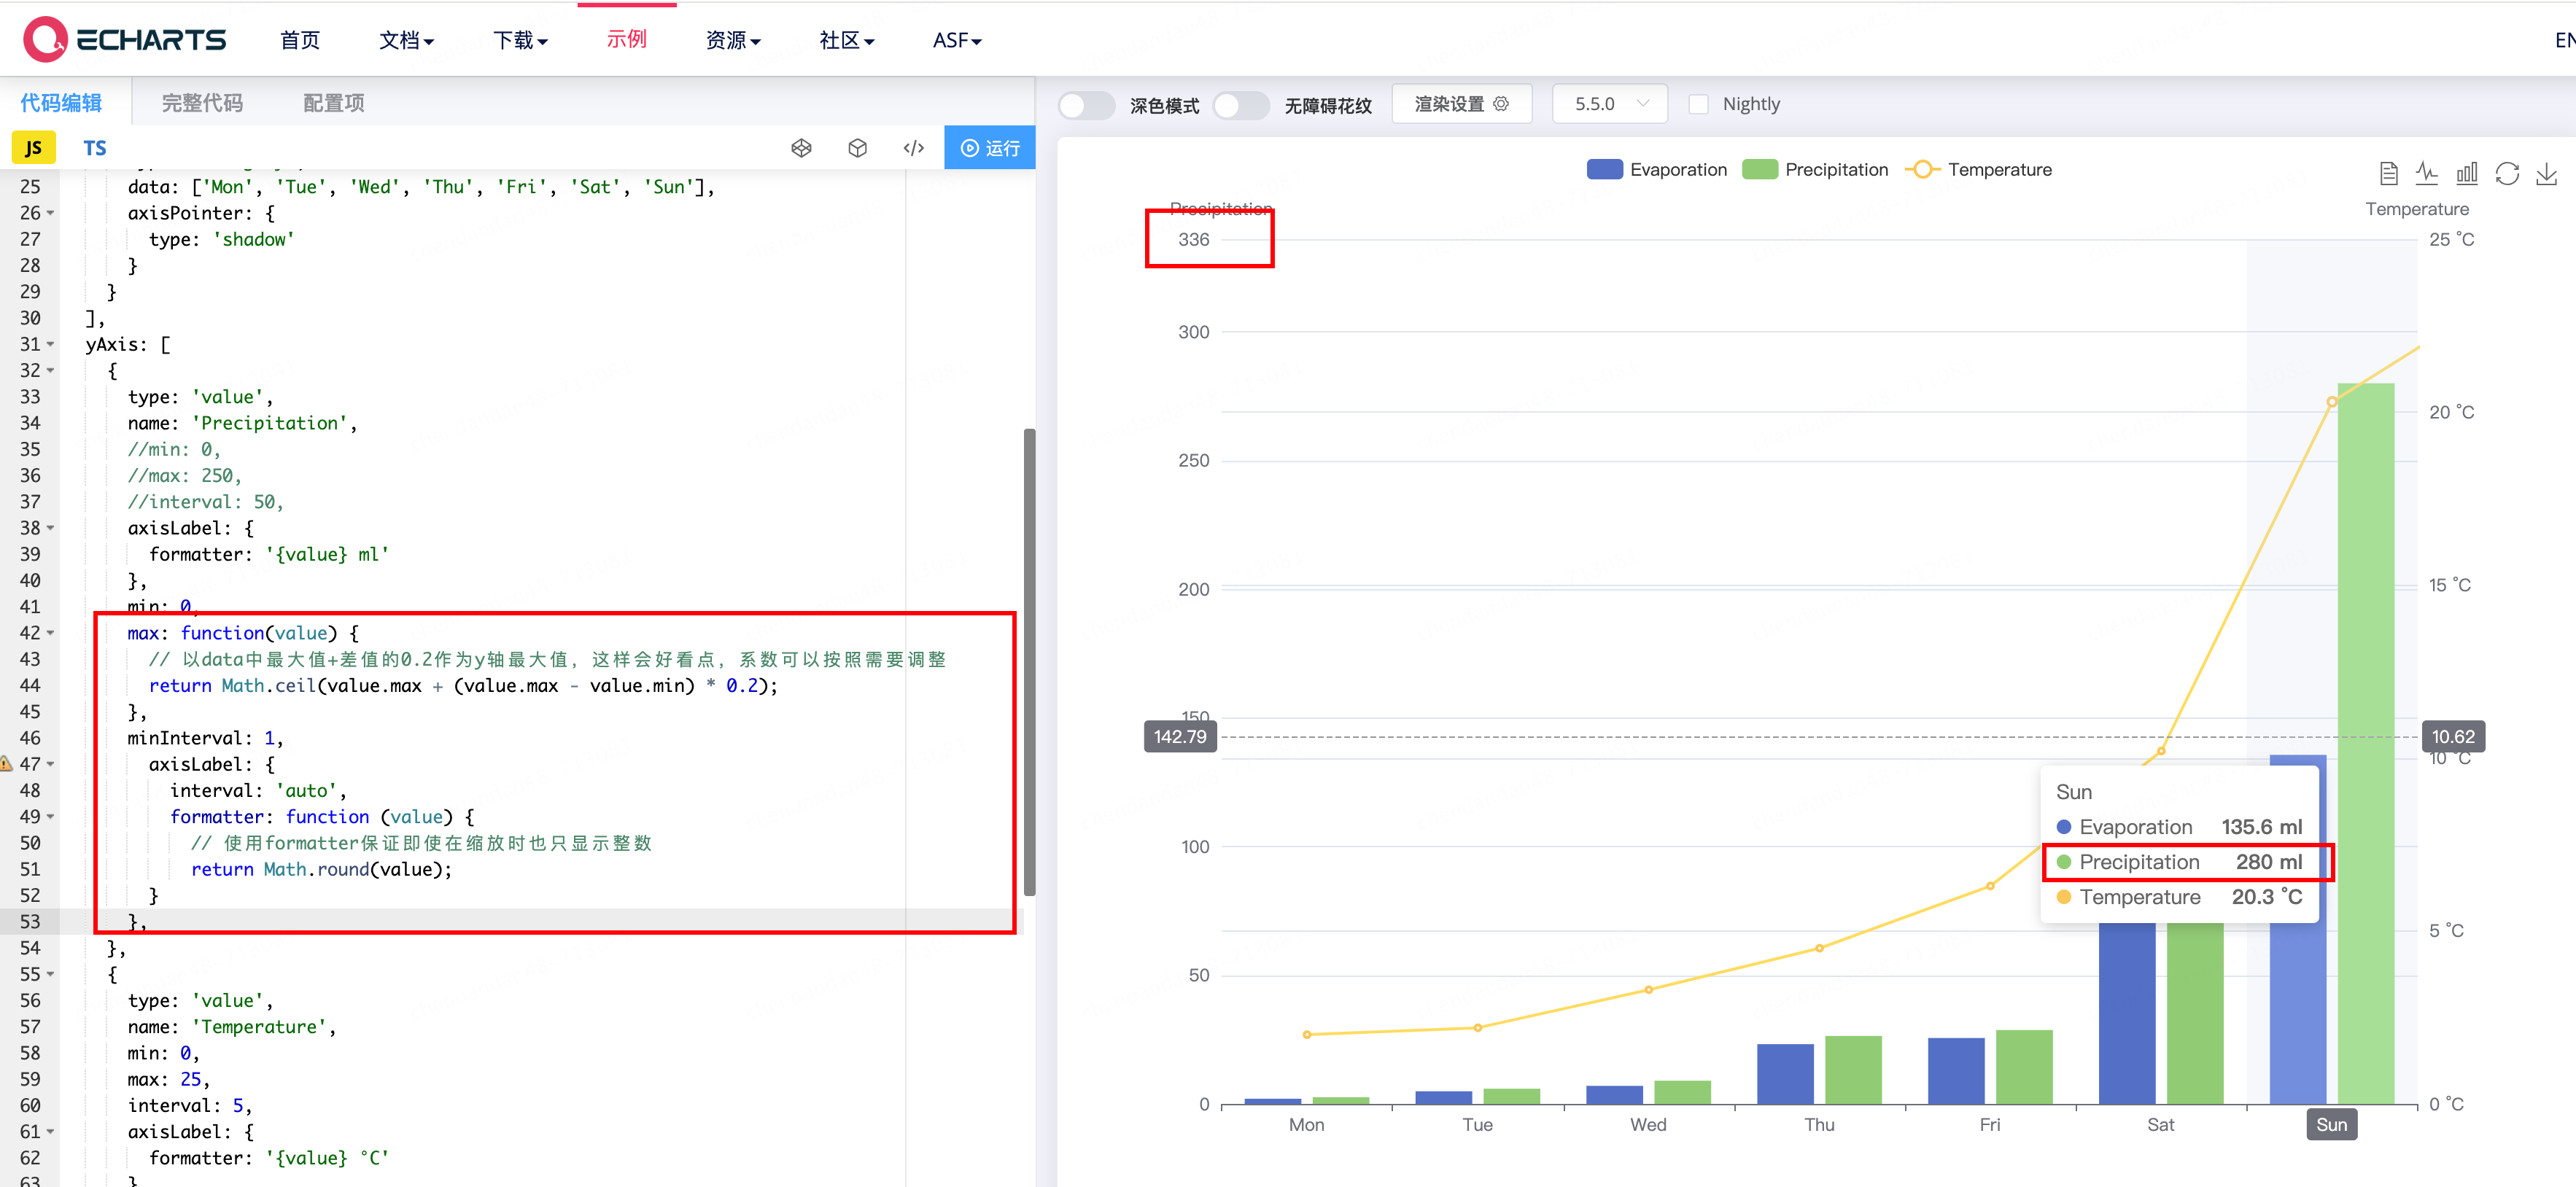Click the chart restore icon
This screenshot has width=2576, height=1187.
coord(2507,174)
